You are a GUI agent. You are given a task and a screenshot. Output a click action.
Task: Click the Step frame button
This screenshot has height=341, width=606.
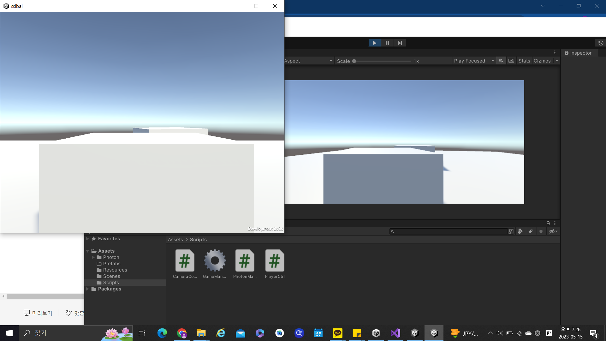(x=400, y=43)
